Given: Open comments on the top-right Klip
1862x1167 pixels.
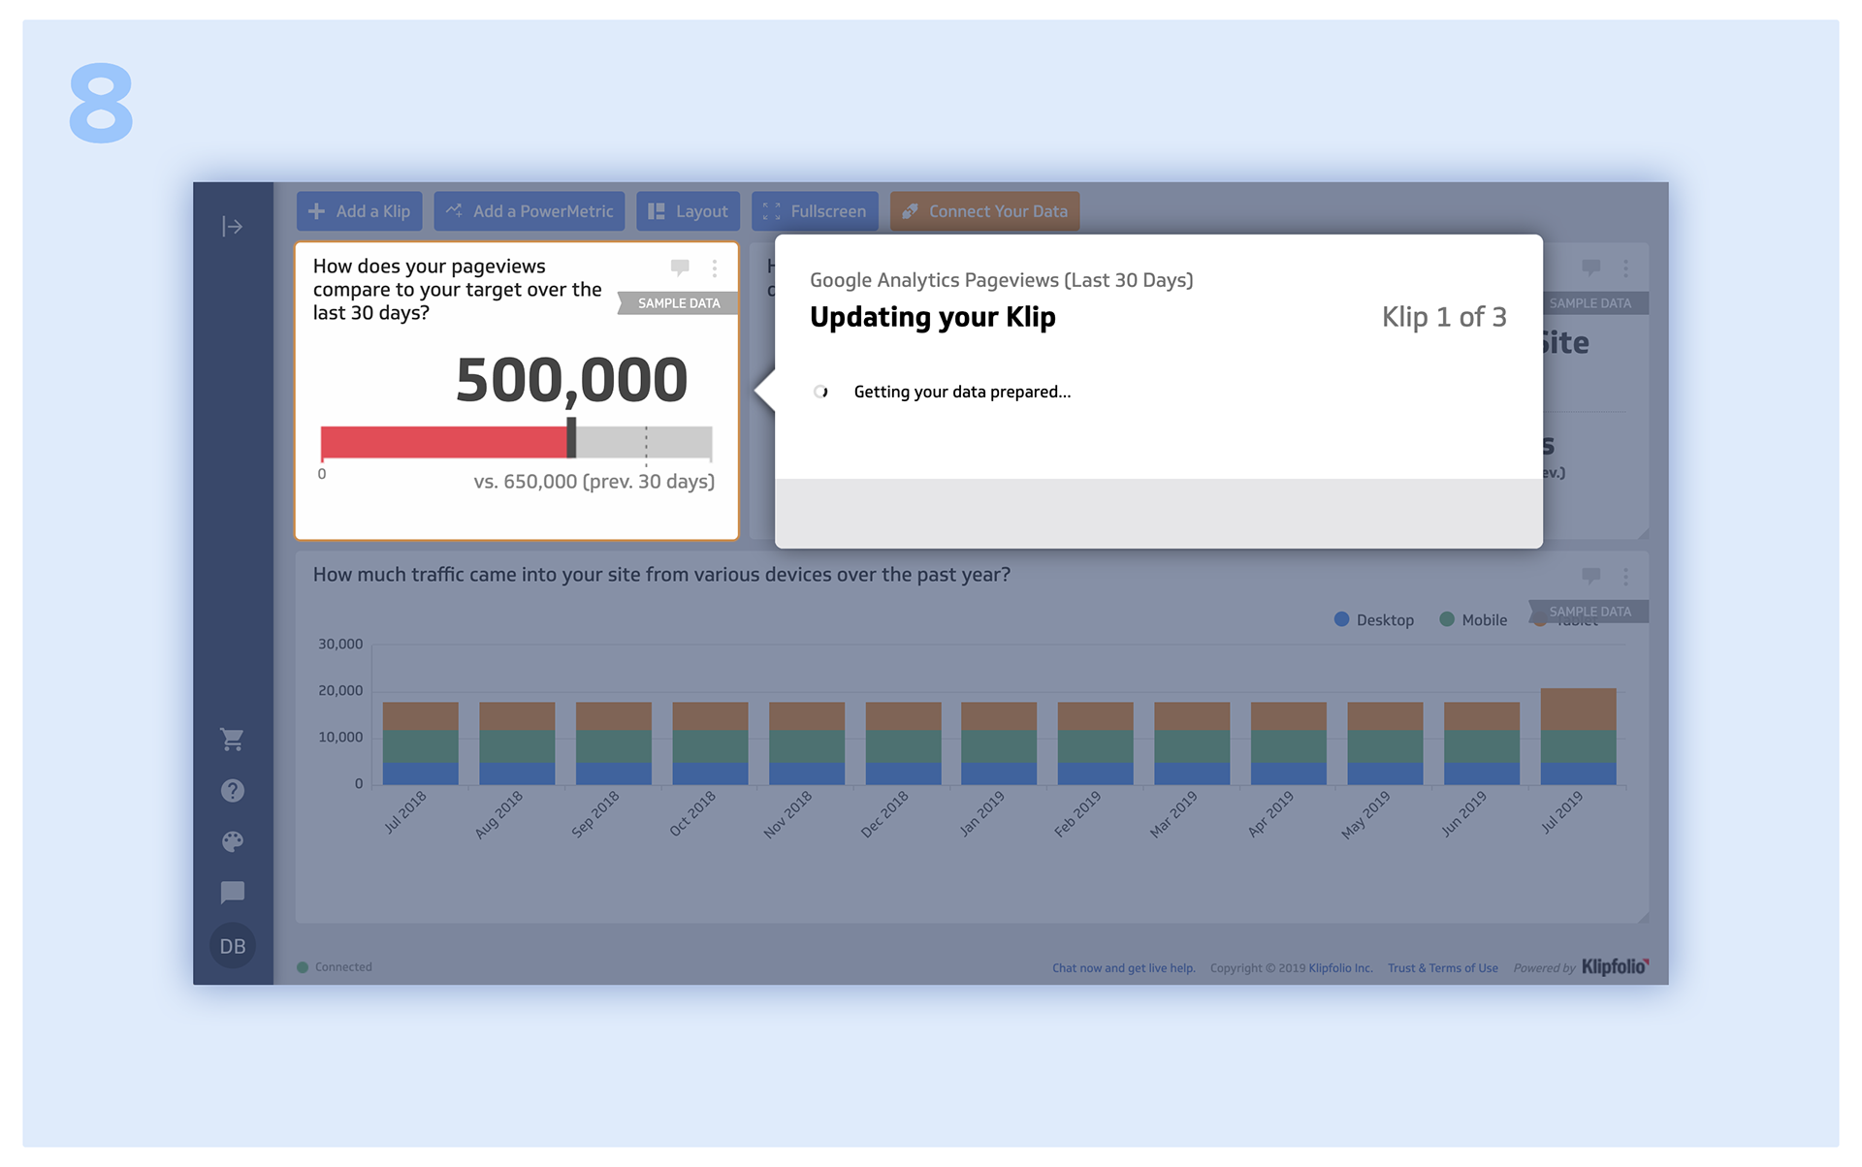Looking at the screenshot, I should coord(1590,268).
